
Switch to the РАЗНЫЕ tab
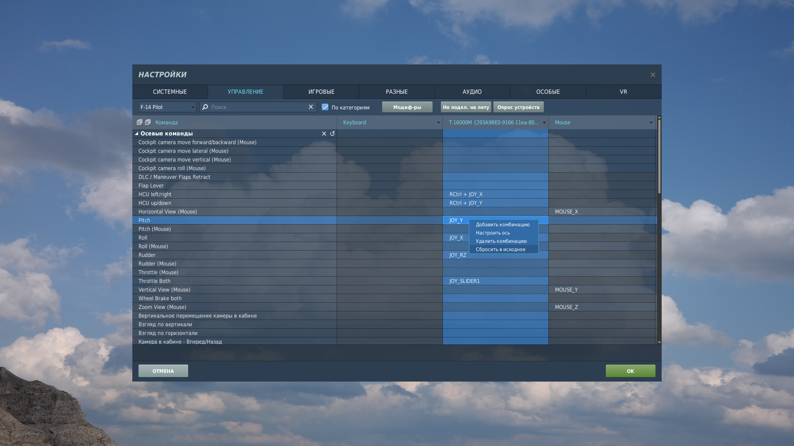[x=397, y=92]
